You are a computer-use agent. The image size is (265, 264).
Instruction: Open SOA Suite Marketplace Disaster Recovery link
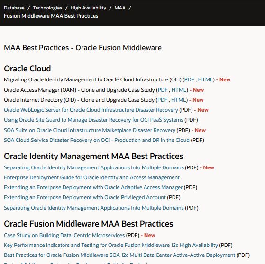click(90, 130)
